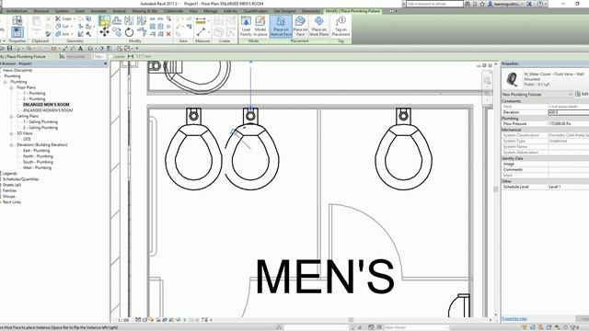
Task: Click the view scale 1:100 control
Action: pos(123,320)
